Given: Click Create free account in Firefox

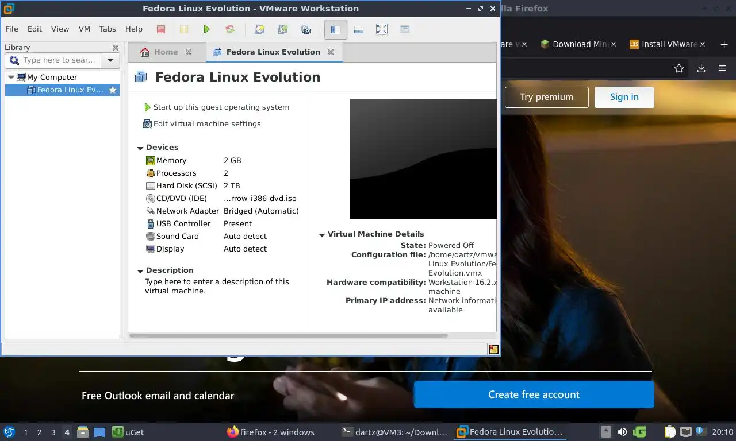Looking at the screenshot, I should (x=534, y=394).
